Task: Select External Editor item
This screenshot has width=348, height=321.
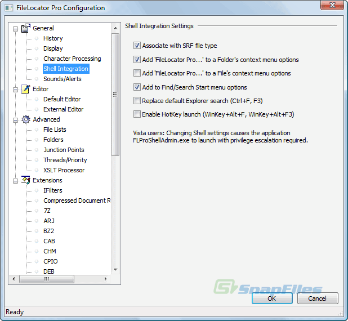Action: coord(64,109)
